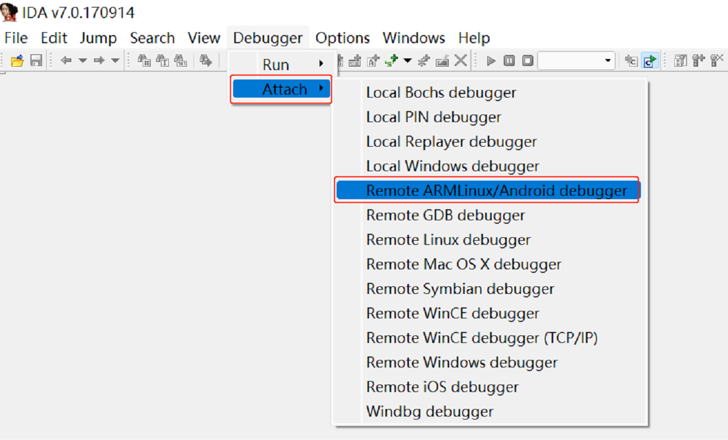Toggle the highlighted C play toolbar icon
The height and width of the screenshot is (440, 728).
coord(650,61)
